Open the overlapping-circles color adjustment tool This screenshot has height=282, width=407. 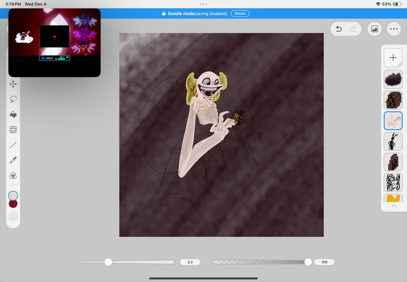click(x=13, y=176)
